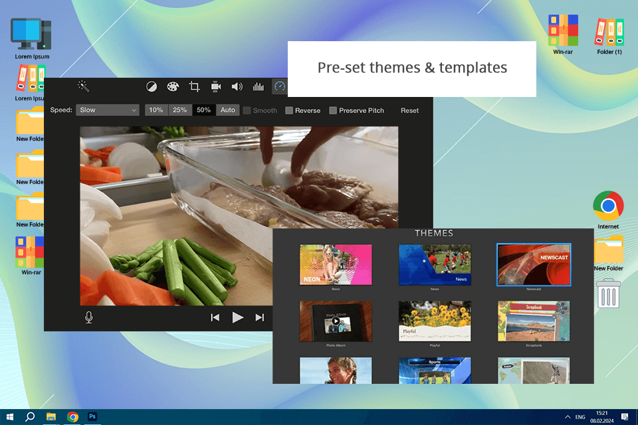Screen dimensions: 638x425
Task: Open the color correction palette icon
Action: tap(173, 86)
